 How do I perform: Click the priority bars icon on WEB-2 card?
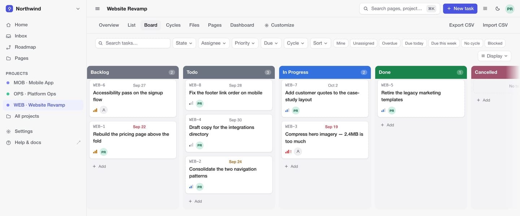(191, 187)
